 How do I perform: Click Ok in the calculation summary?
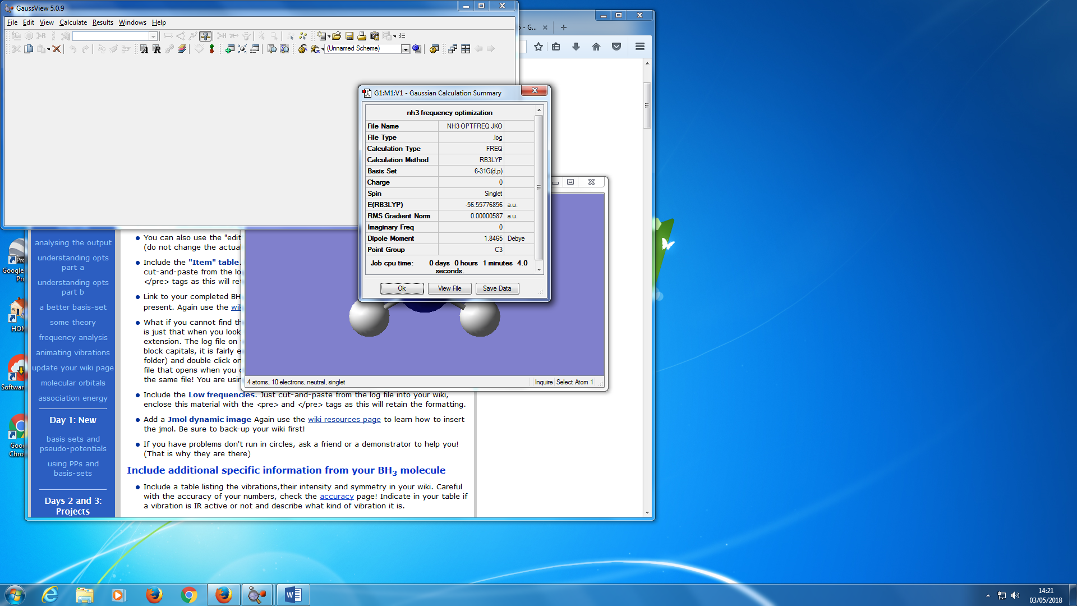tap(402, 288)
